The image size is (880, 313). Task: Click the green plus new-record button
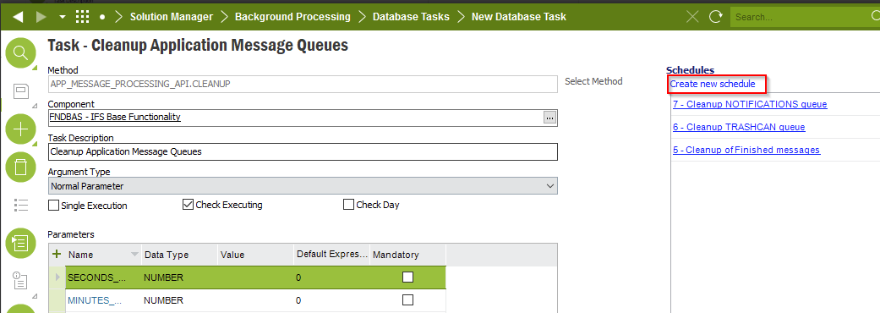(21, 129)
